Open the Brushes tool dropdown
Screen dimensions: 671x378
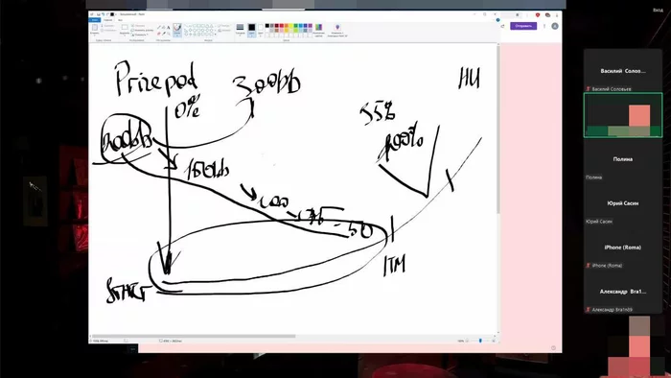177,30
